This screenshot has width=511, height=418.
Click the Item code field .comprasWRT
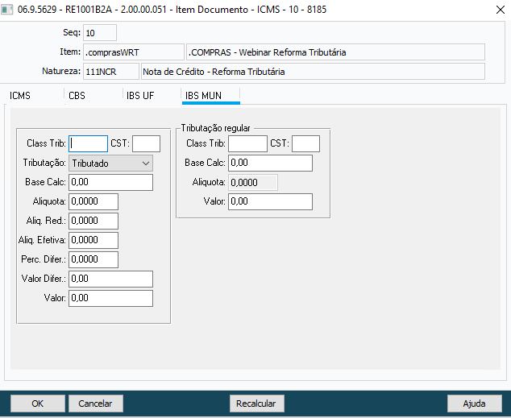(134, 52)
